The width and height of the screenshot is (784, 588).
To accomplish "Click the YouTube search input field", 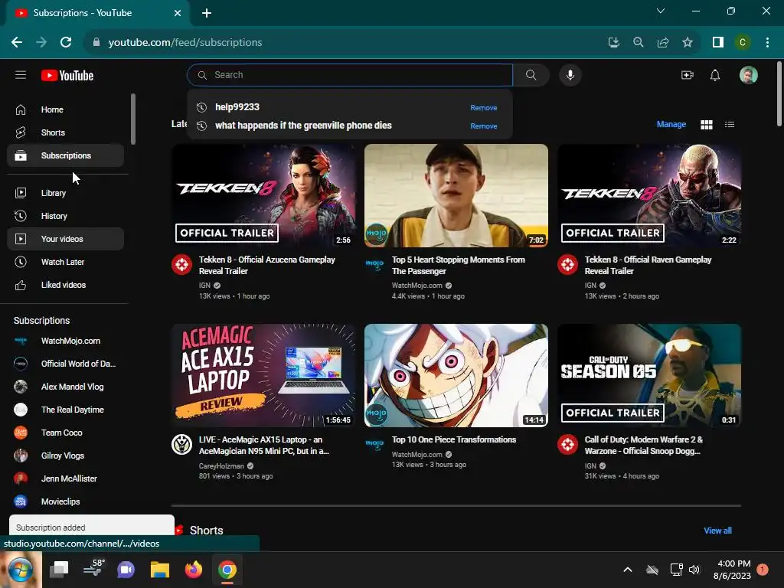I will tap(350, 75).
